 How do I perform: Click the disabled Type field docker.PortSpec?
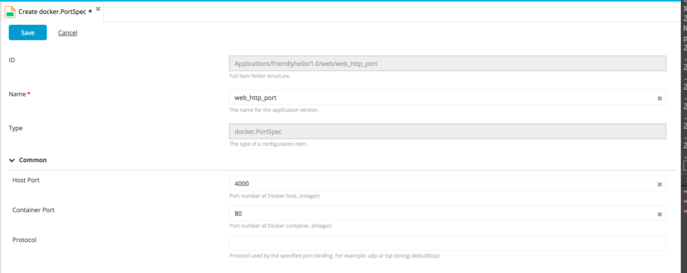447,131
